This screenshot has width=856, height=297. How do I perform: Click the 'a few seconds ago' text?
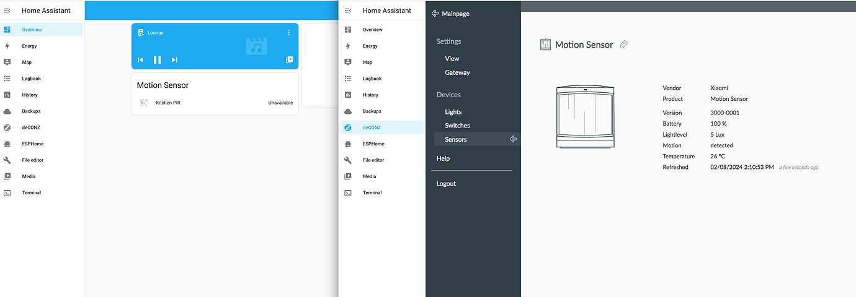(799, 168)
